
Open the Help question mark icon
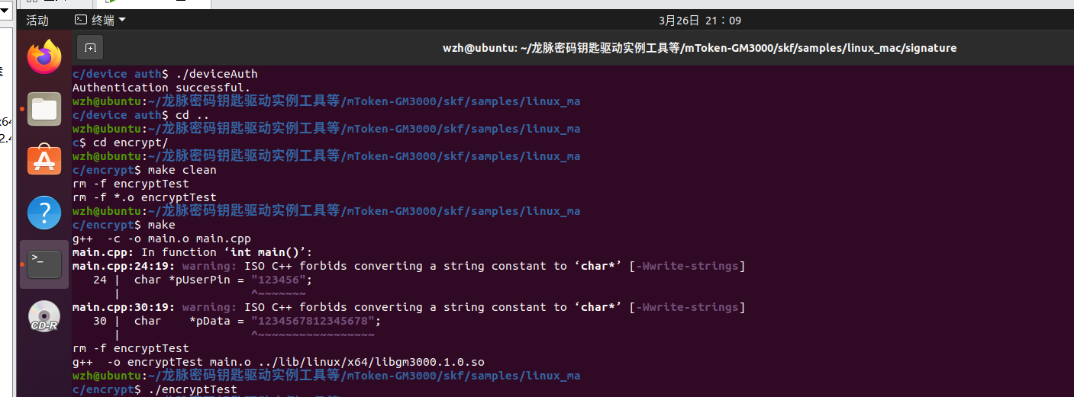click(44, 213)
